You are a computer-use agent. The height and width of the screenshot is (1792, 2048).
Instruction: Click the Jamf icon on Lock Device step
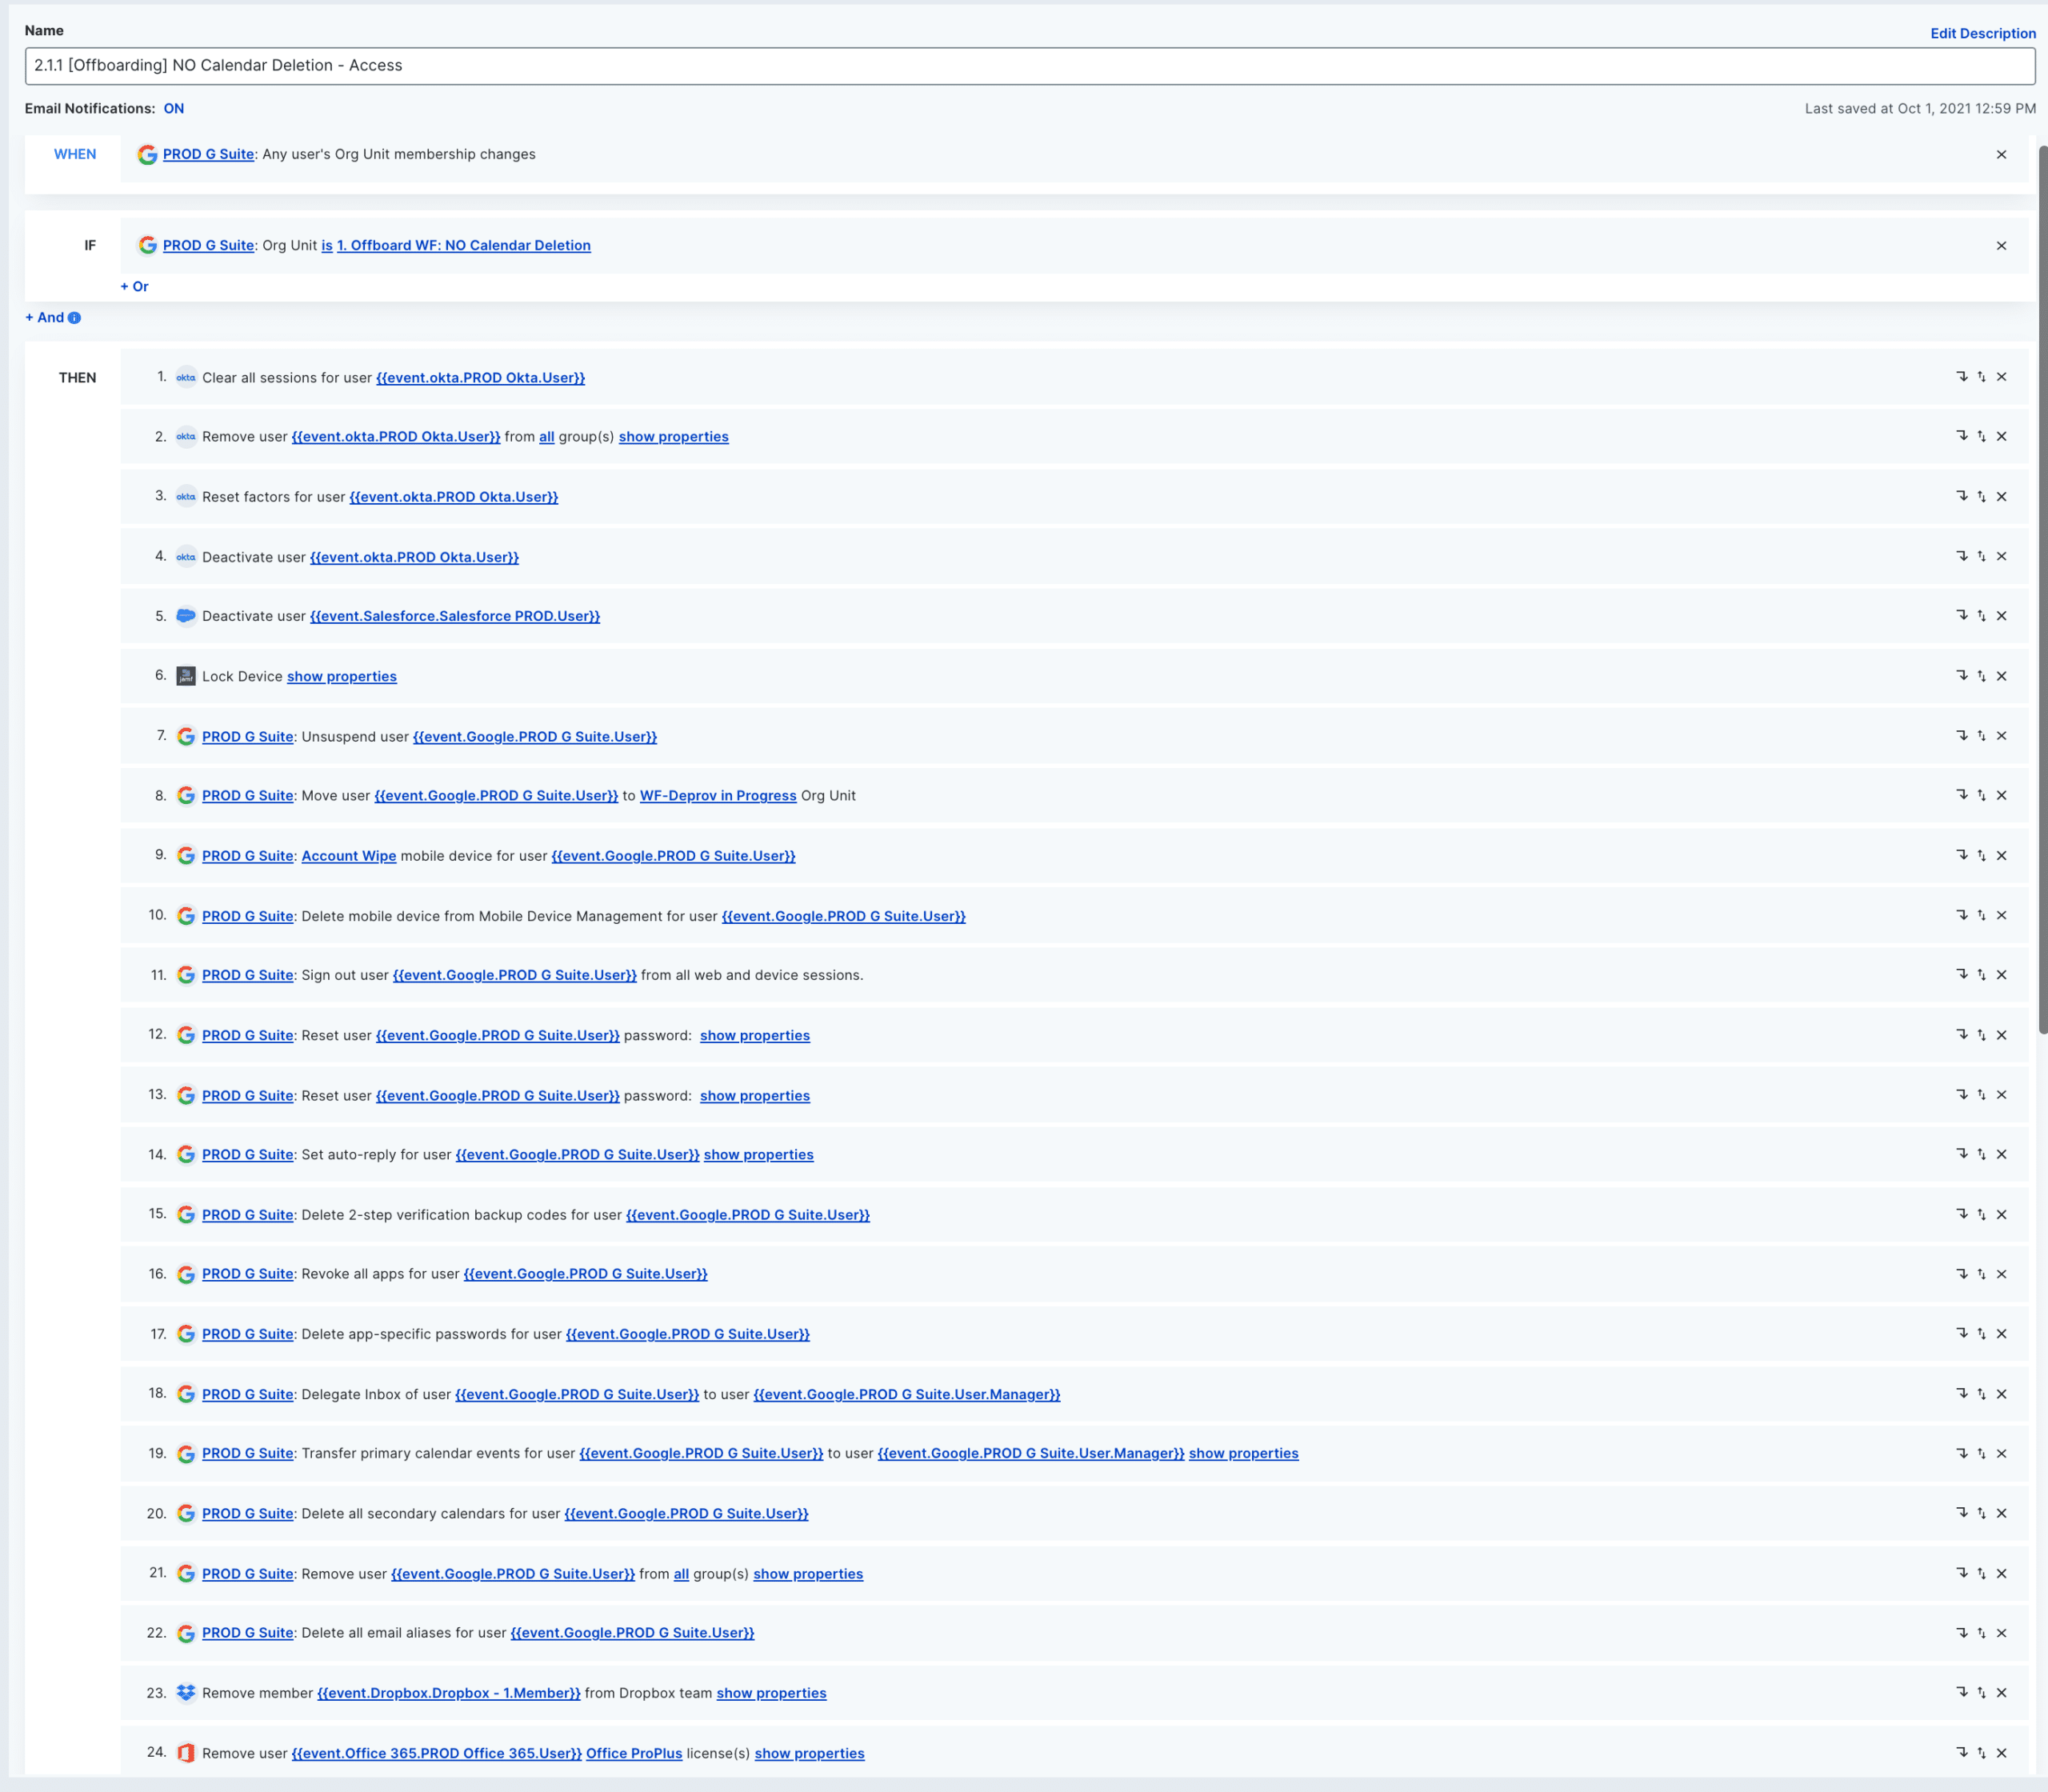(x=186, y=676)
